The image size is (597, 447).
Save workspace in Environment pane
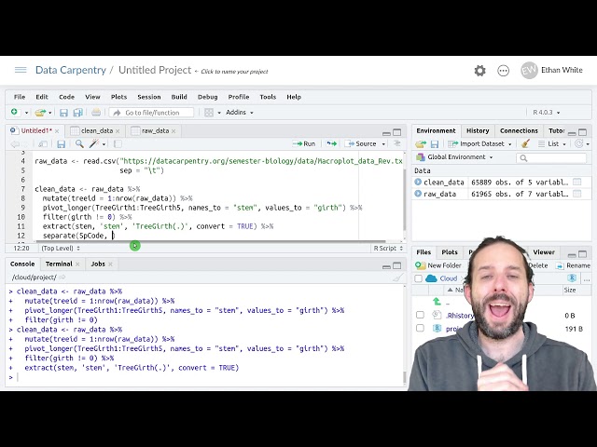435,144
